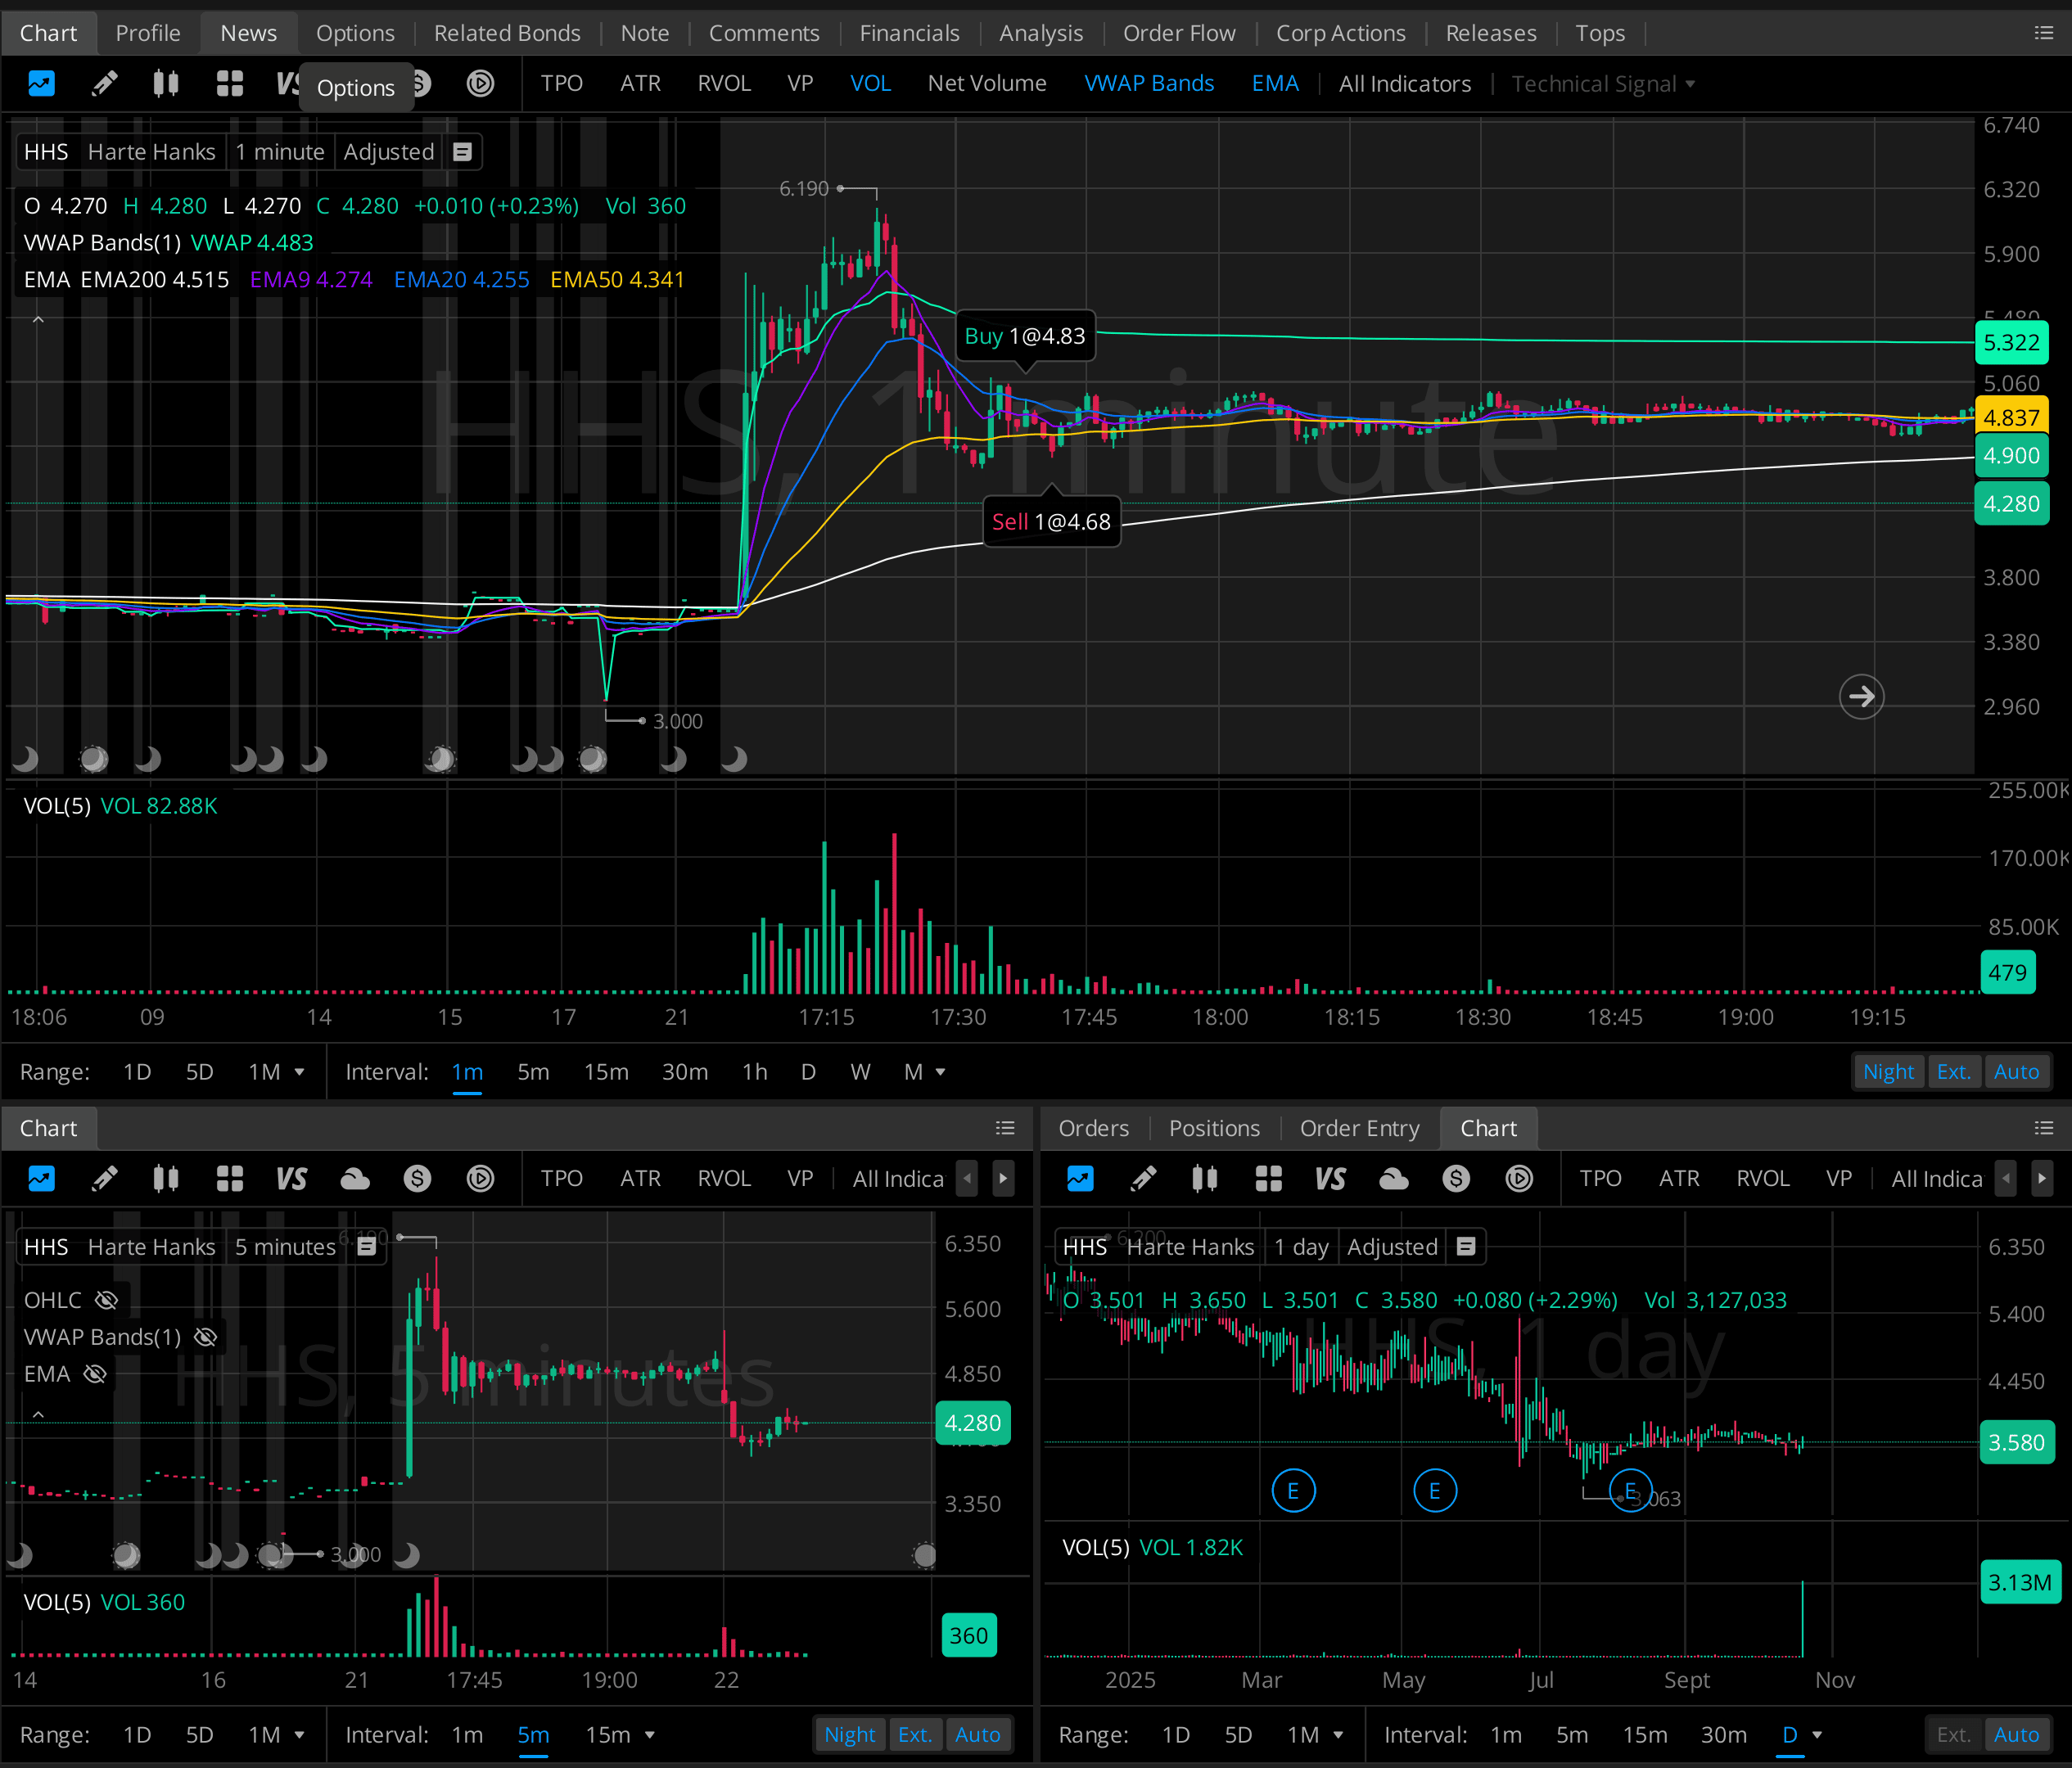2072x1768 pixels.
Task: Click the All Indicators button
Action: click(1404, 84)
